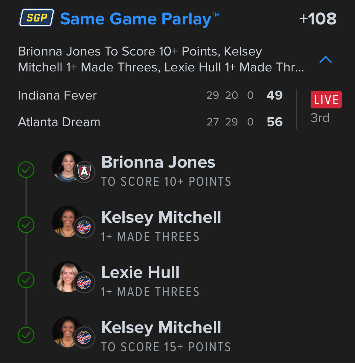Collapse the parlay details chevron
Image resolution: width=355 pixels, height=363 pixels.
point(325,60)
